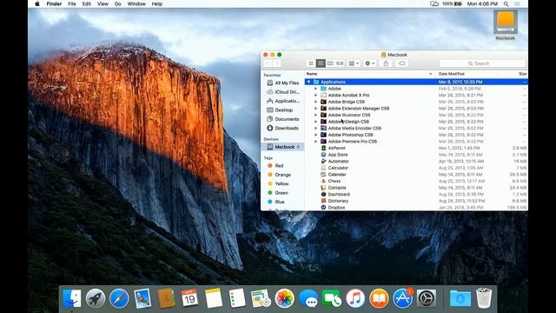Switch Finder to Cover Flow view
The image size is (556, 313).
[340, 63]
